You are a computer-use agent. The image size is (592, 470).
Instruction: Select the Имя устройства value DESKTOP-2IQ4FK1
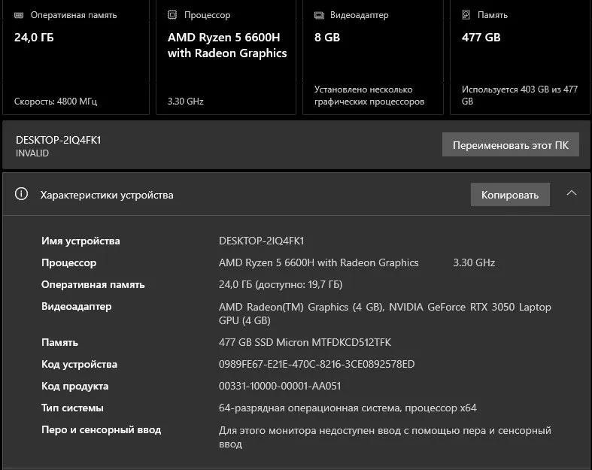pos(261,241)
